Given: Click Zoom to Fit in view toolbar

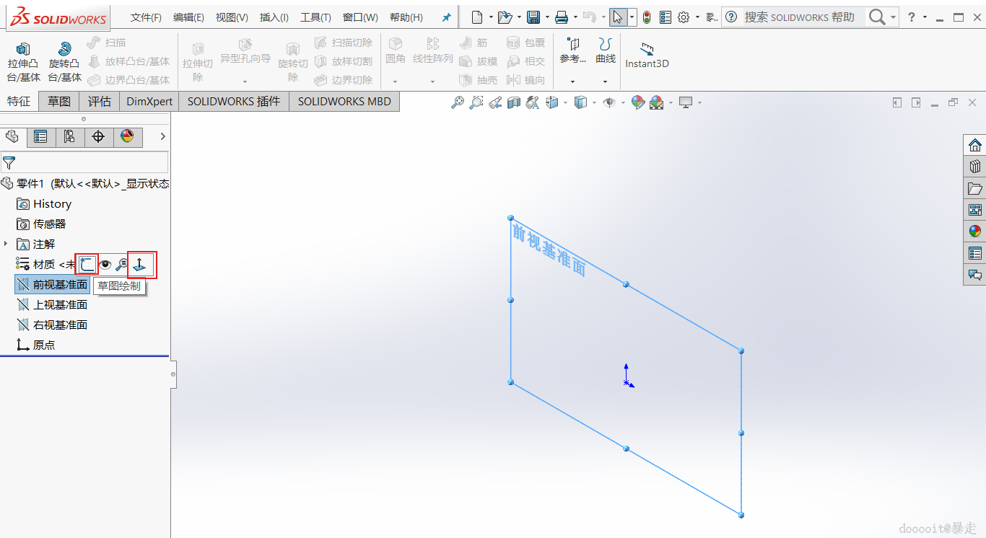Looking at the screenshot, I should point(457,103).
